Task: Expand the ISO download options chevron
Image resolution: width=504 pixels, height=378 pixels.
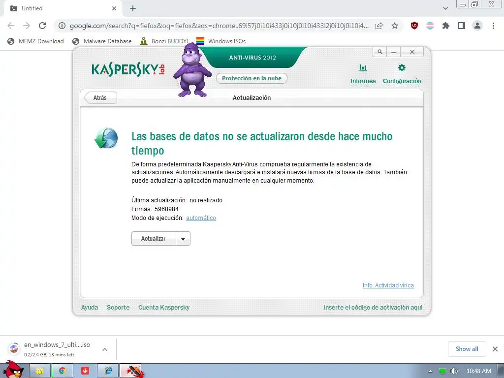Action: 105,349
